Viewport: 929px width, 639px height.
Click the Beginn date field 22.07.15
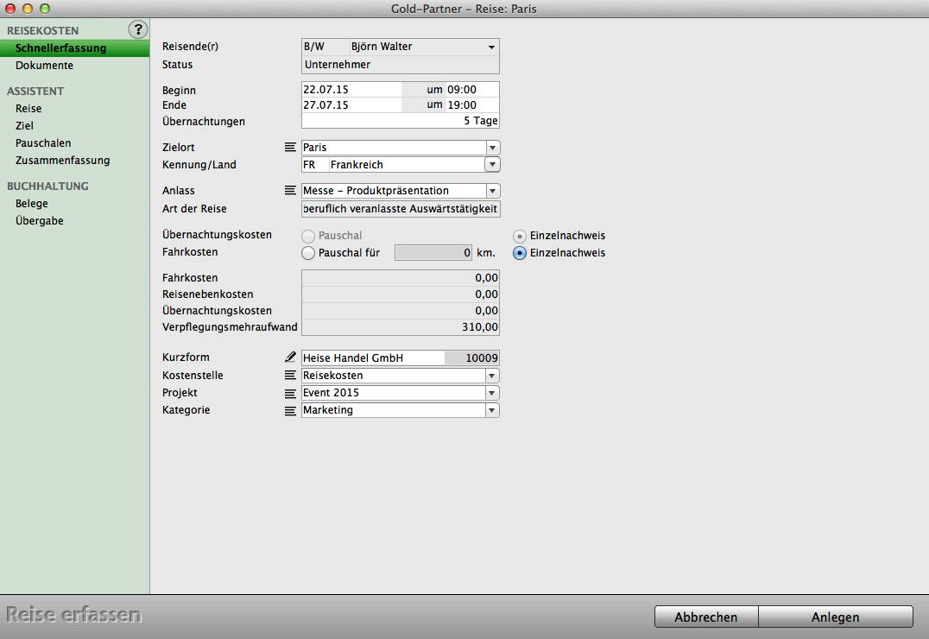coord(351,89)
